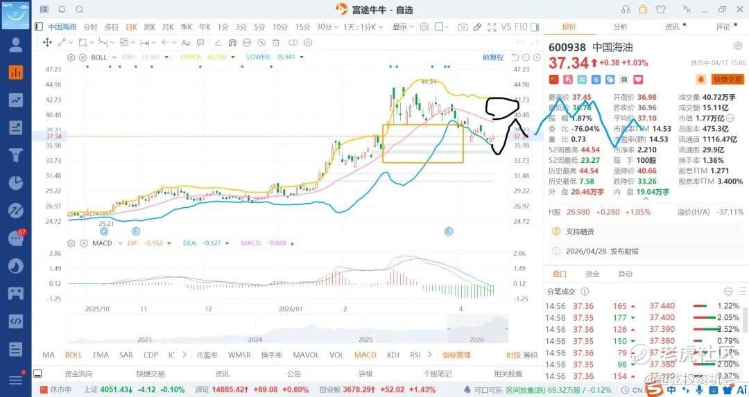Open MACD indicator settings gear

click(71, 243)
